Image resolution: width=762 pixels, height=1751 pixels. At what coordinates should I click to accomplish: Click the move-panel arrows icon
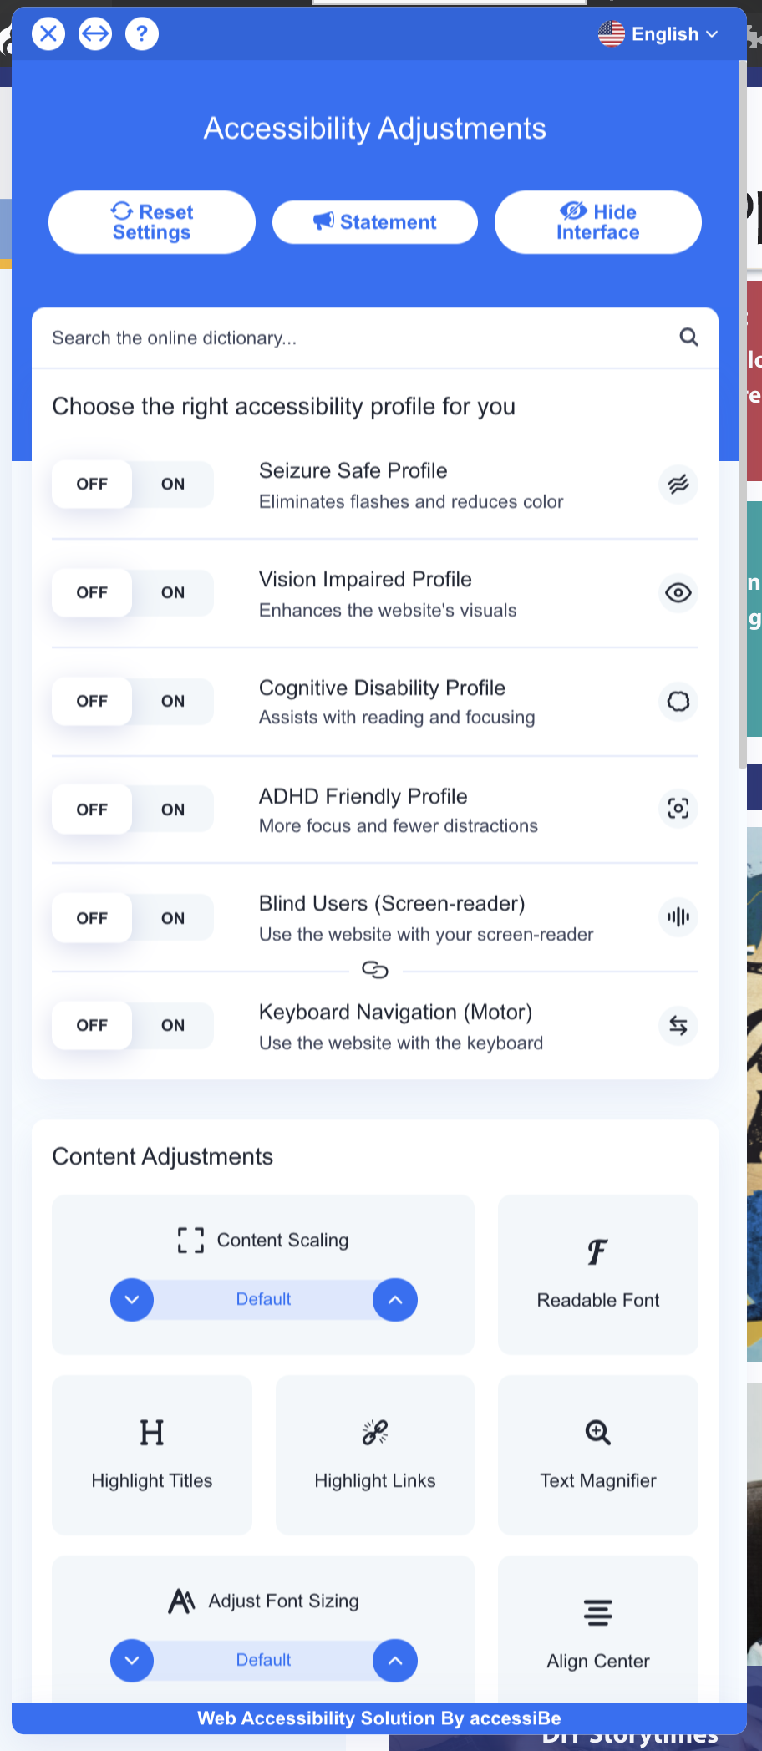[x=95, y=33]
